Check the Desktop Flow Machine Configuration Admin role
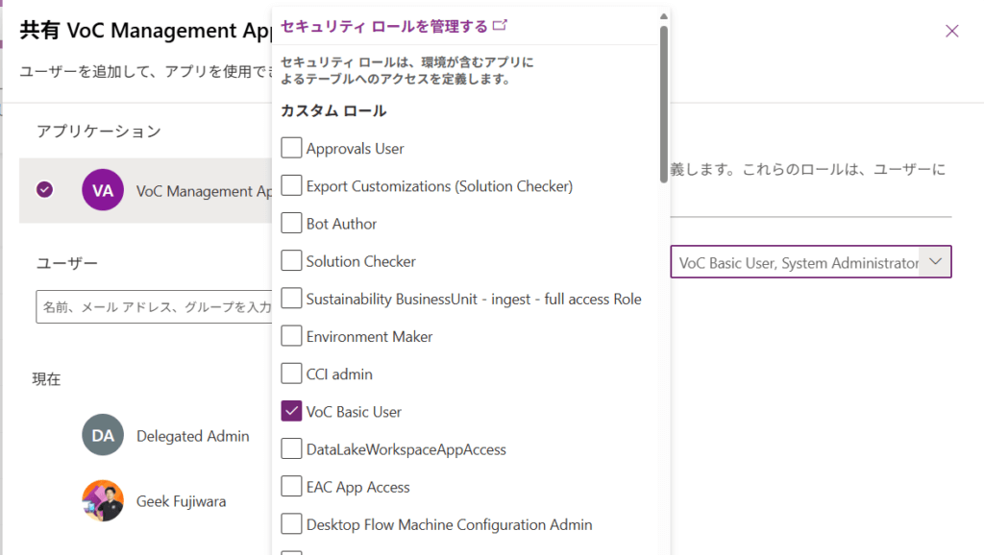Viewport: 984px width, 555px height. [x=291, y=524]
